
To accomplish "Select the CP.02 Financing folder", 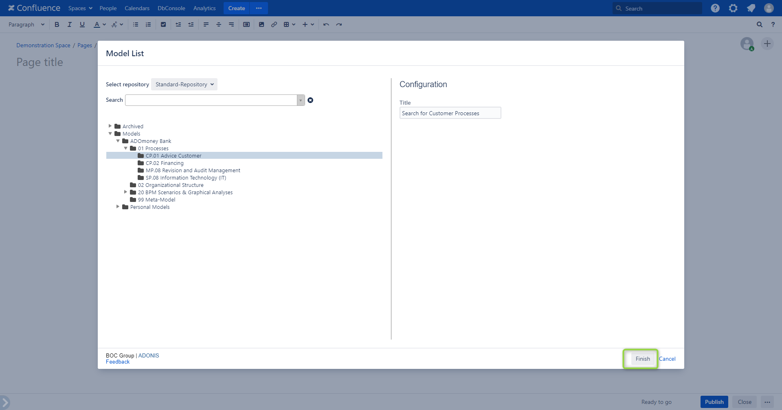I will click(165, 163).
